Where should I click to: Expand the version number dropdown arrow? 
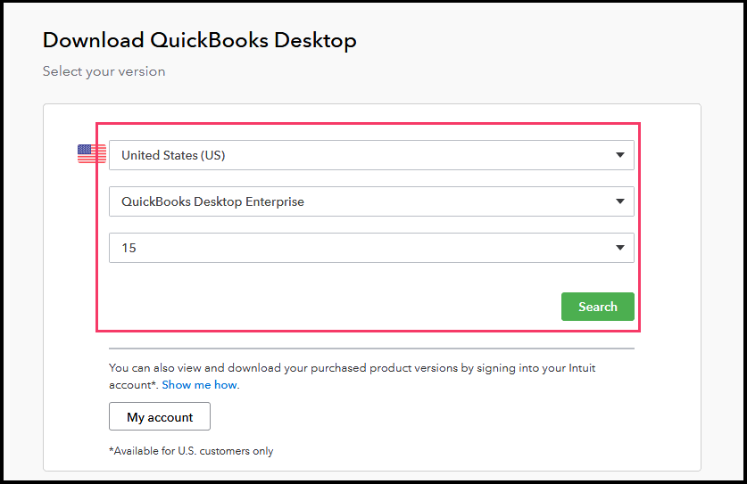(x=620, y=248)
